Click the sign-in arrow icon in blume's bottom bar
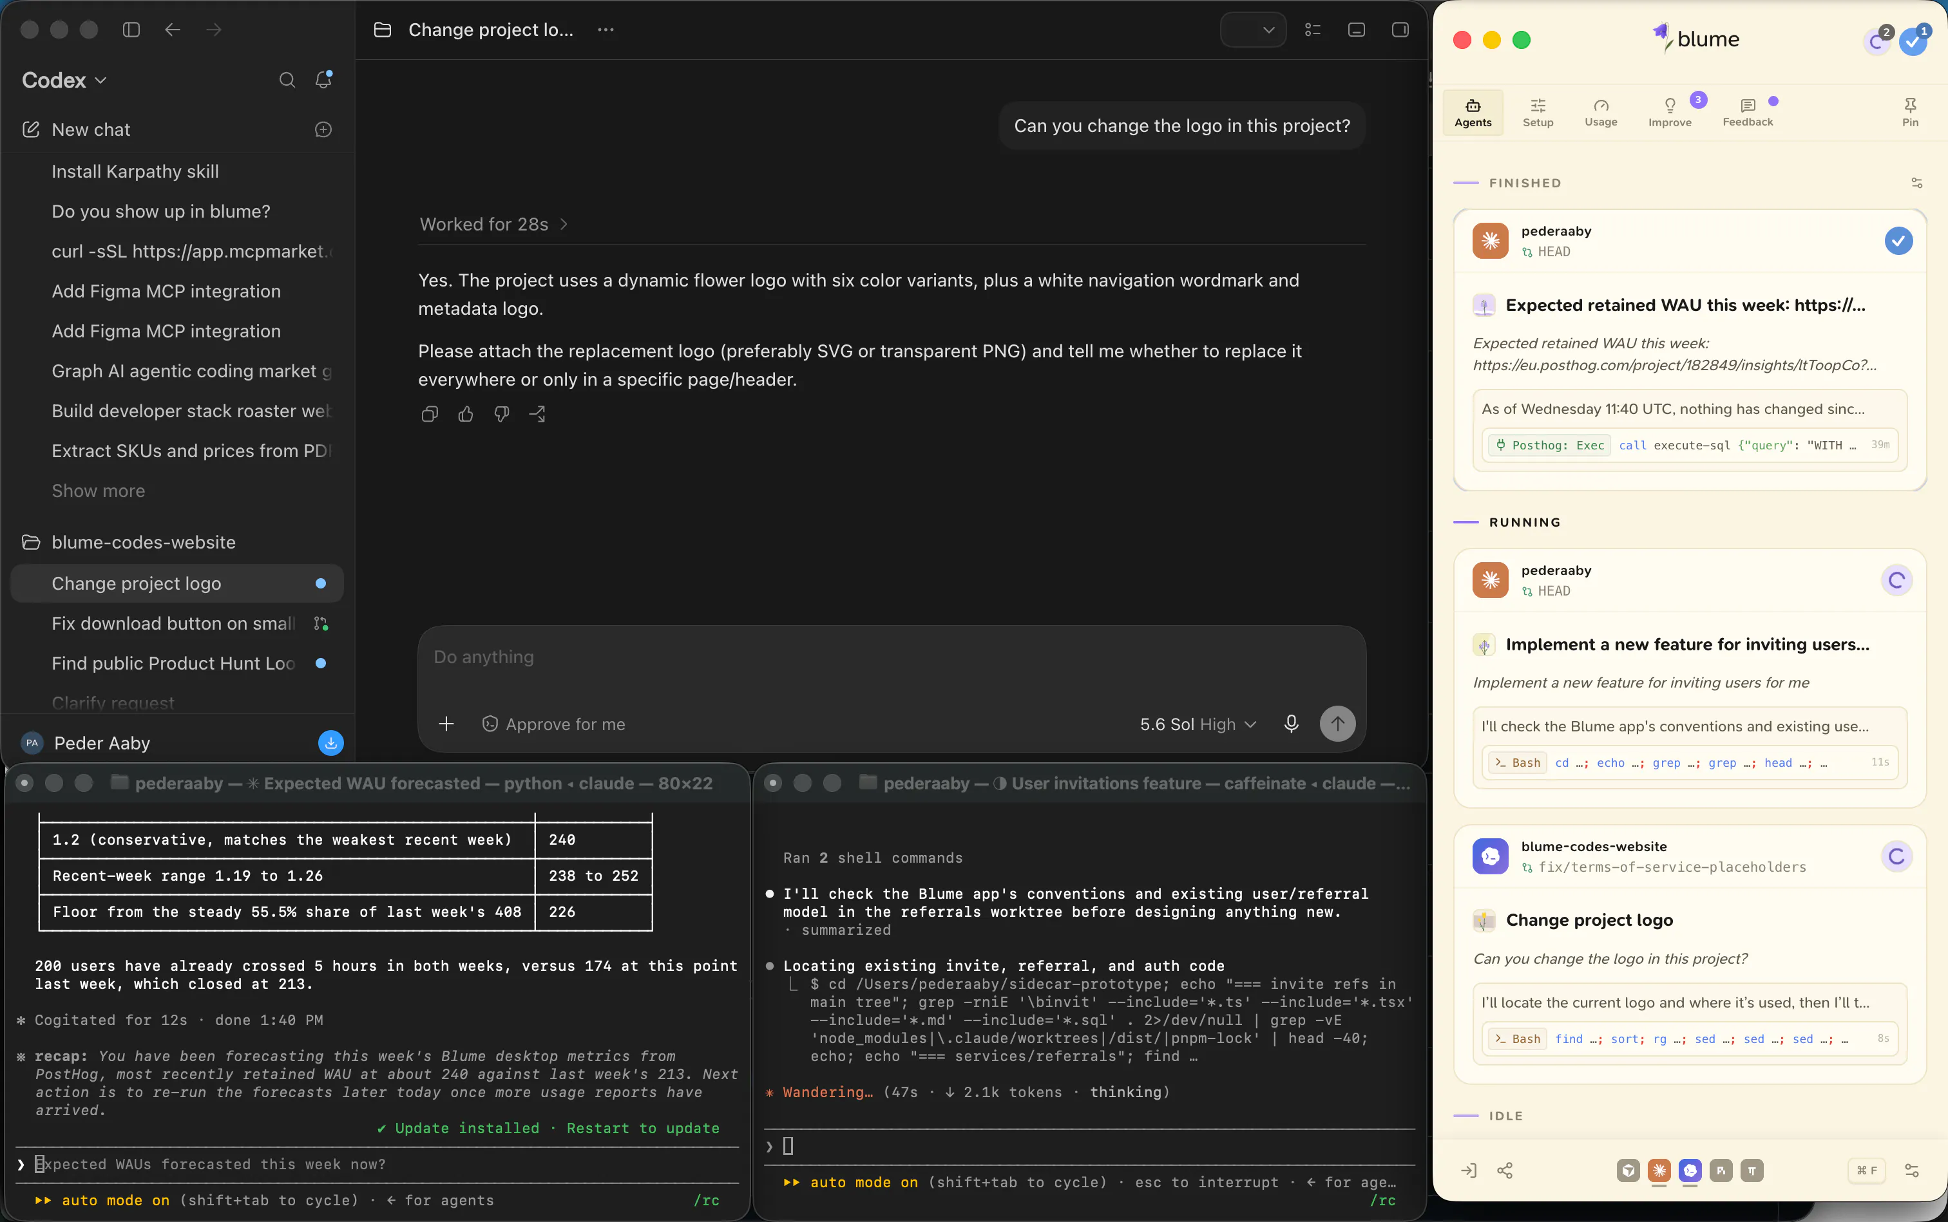The height and width of the screenshot is (1222, 1948). pos(1469,1170)
